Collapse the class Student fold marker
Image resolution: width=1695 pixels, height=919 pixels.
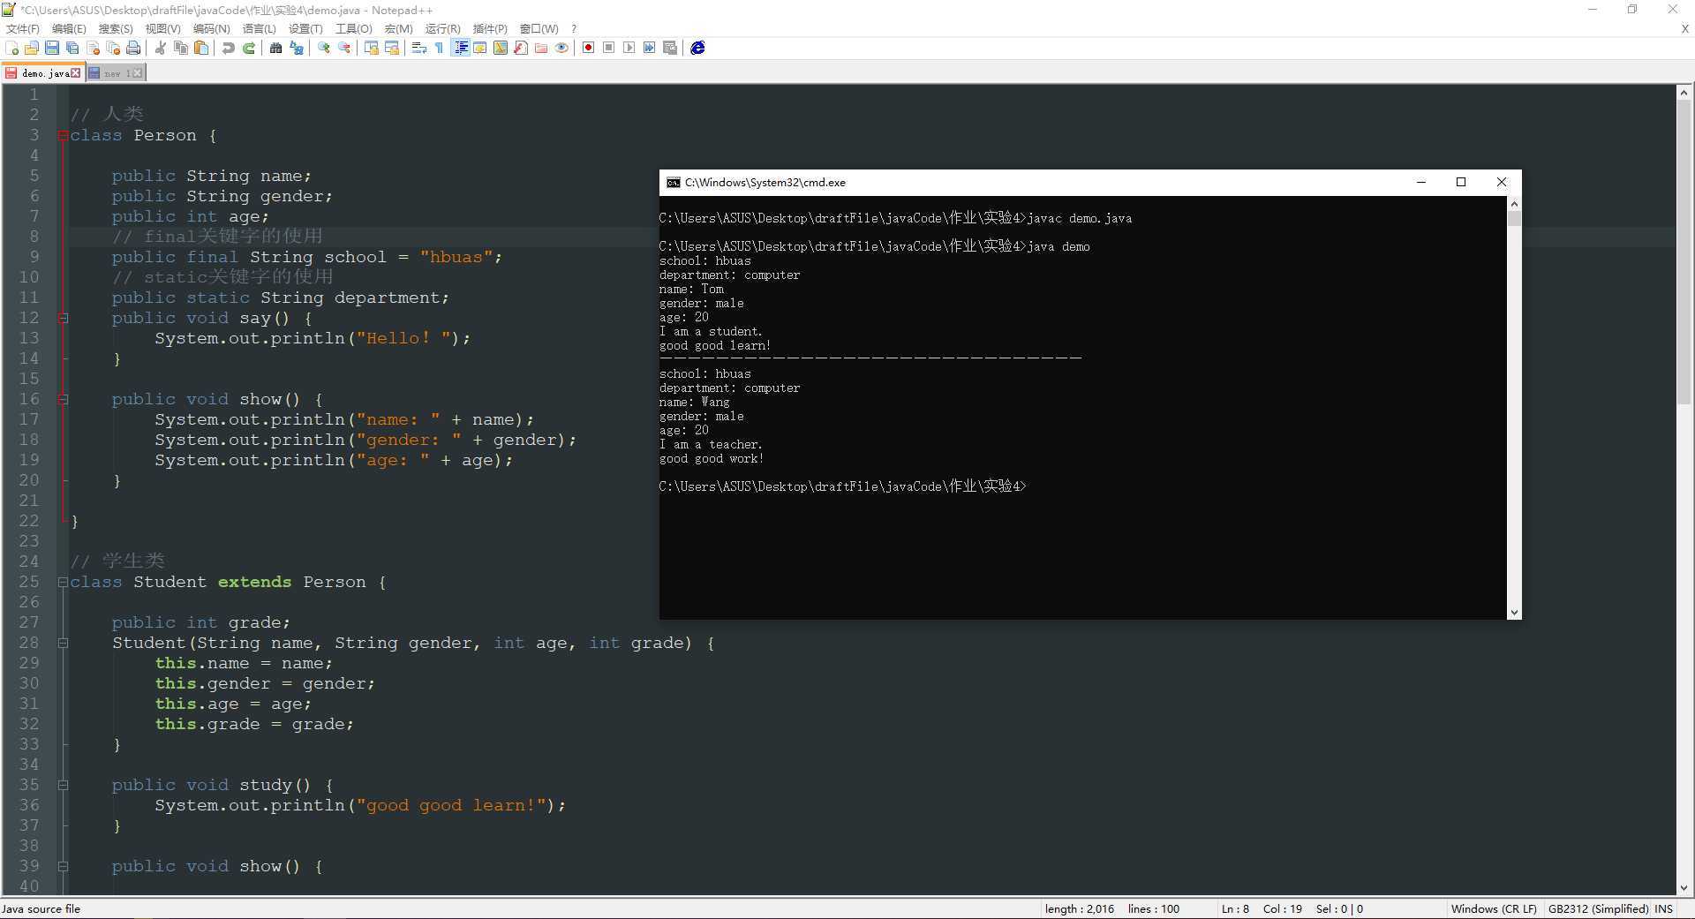(63, 583)
